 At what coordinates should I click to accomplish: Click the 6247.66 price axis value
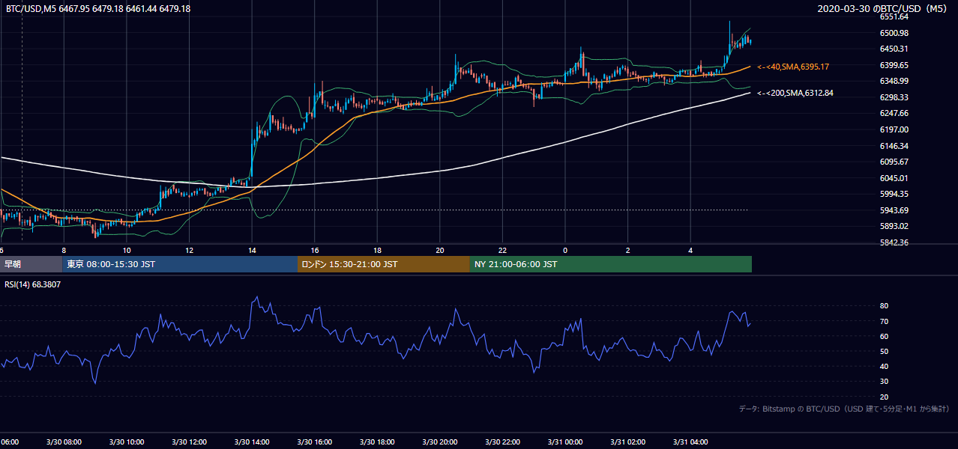(x=894, y=113)
